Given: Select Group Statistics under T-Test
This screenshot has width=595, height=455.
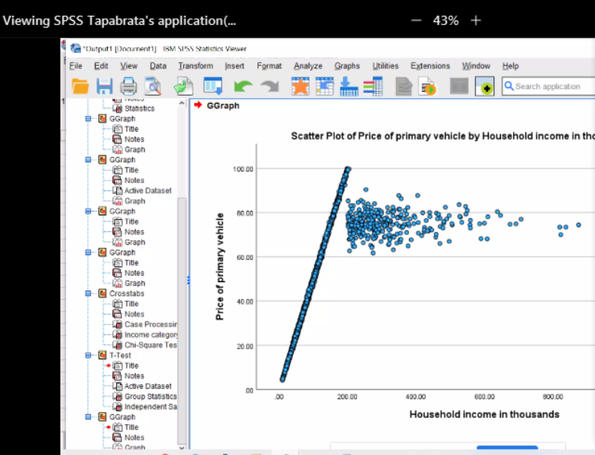Looking at the screenshot, I should (150, 397).
